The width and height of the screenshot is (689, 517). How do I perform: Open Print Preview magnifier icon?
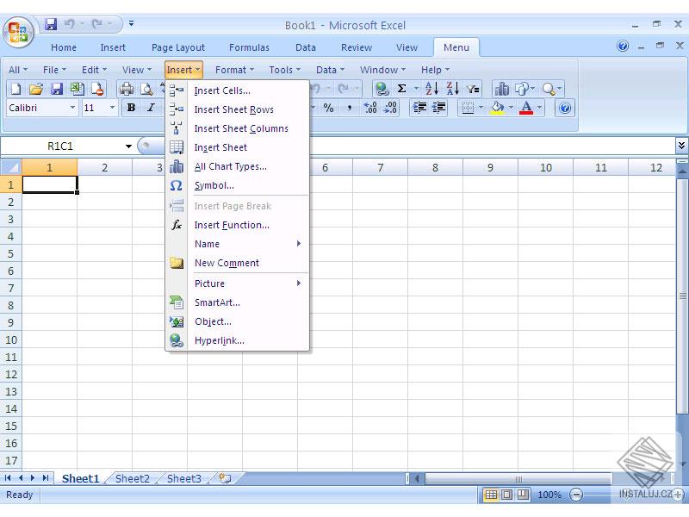146,90
